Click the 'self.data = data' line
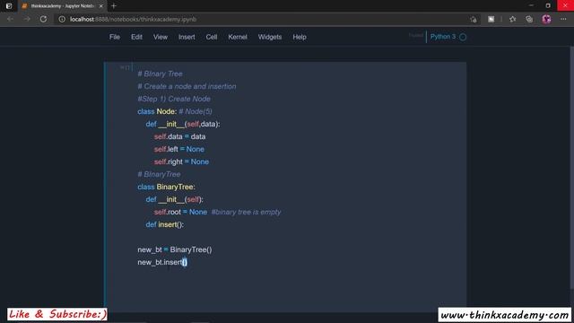The image size is (574, 323). point(179,136)
